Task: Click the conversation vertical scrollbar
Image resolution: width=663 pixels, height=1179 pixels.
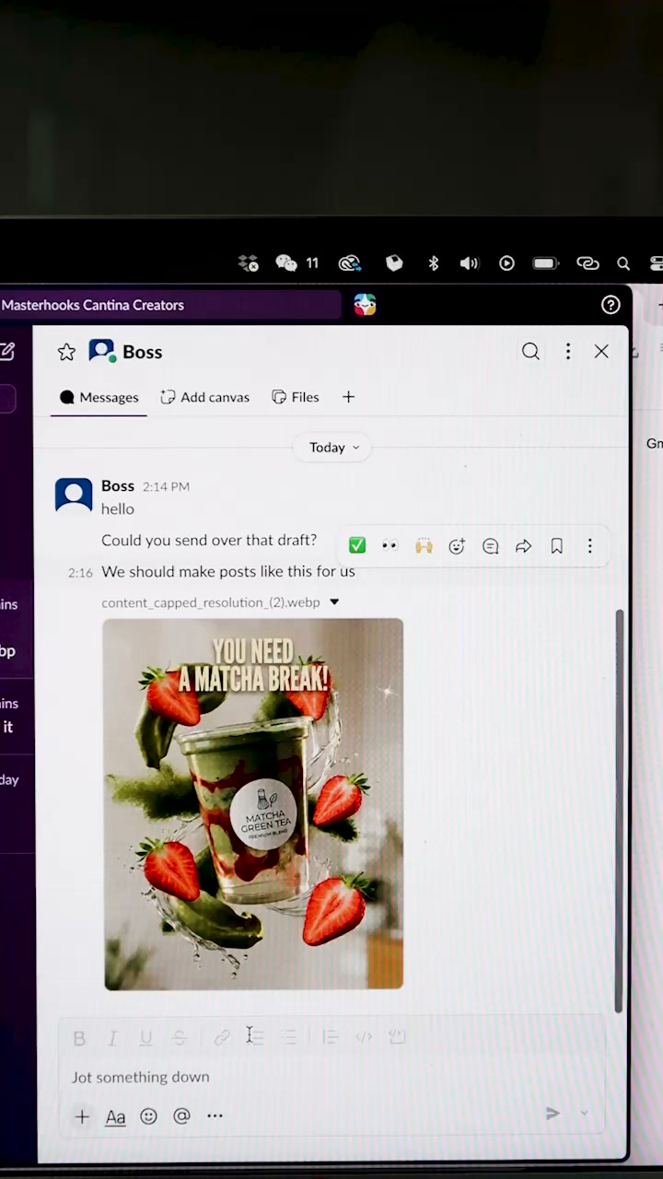Action: click(x=620, y=811)
